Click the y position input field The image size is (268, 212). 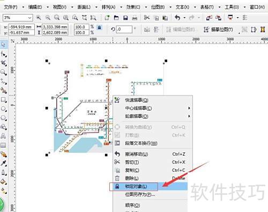[21, 33]
